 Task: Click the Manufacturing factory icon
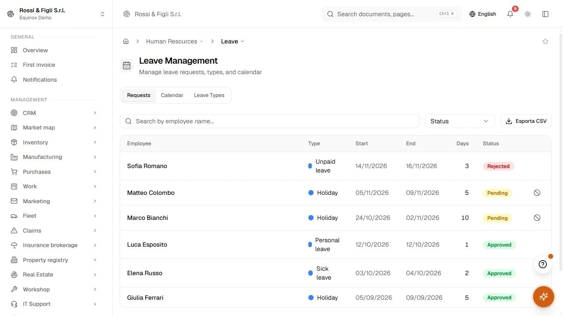pos(14,157)
